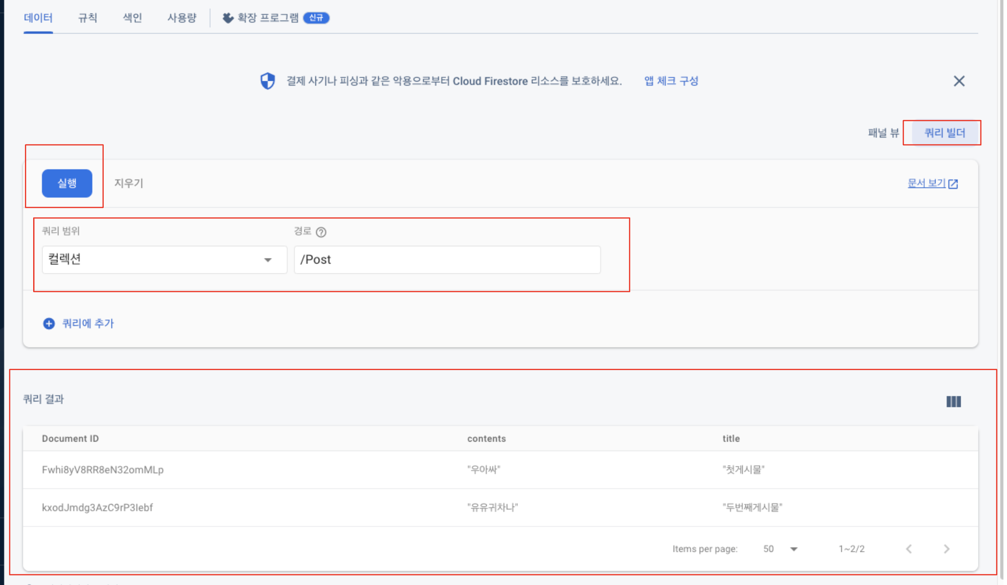Click the path help question-mark icon
Screen dimensions: 1007x585
tap(321, 232)
